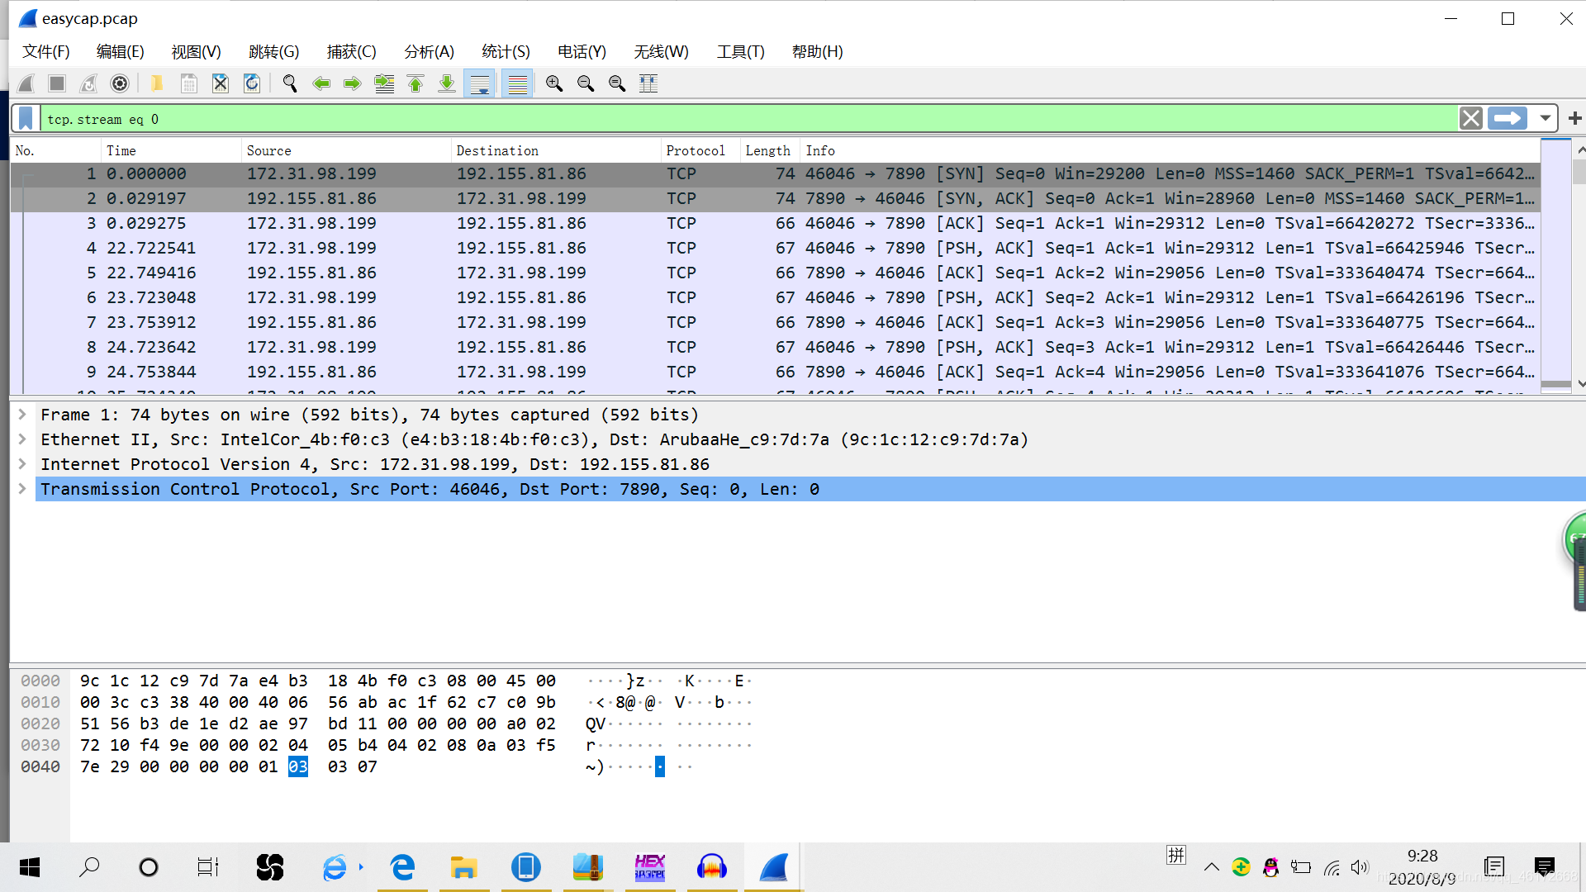
Task: Open the 帮助(H) menu
Action: point(818,51)
